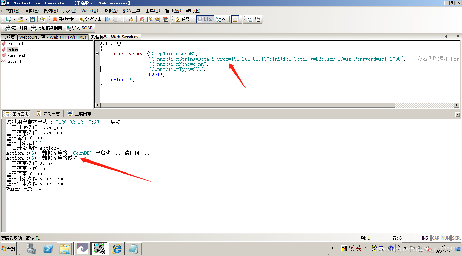Click the right tab-navigation arrow
This screenshot has width=462, height=256.
click(x=451, y=36)
